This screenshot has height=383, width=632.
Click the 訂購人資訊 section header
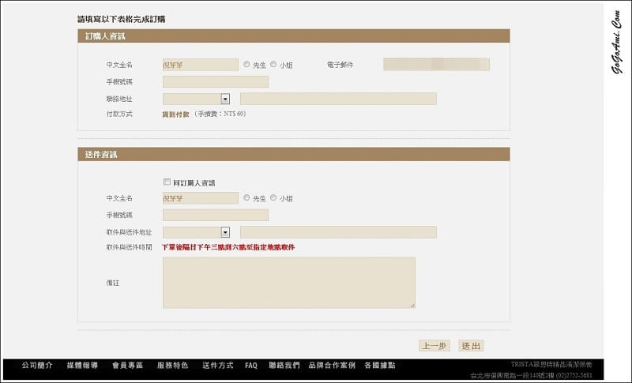293,36
